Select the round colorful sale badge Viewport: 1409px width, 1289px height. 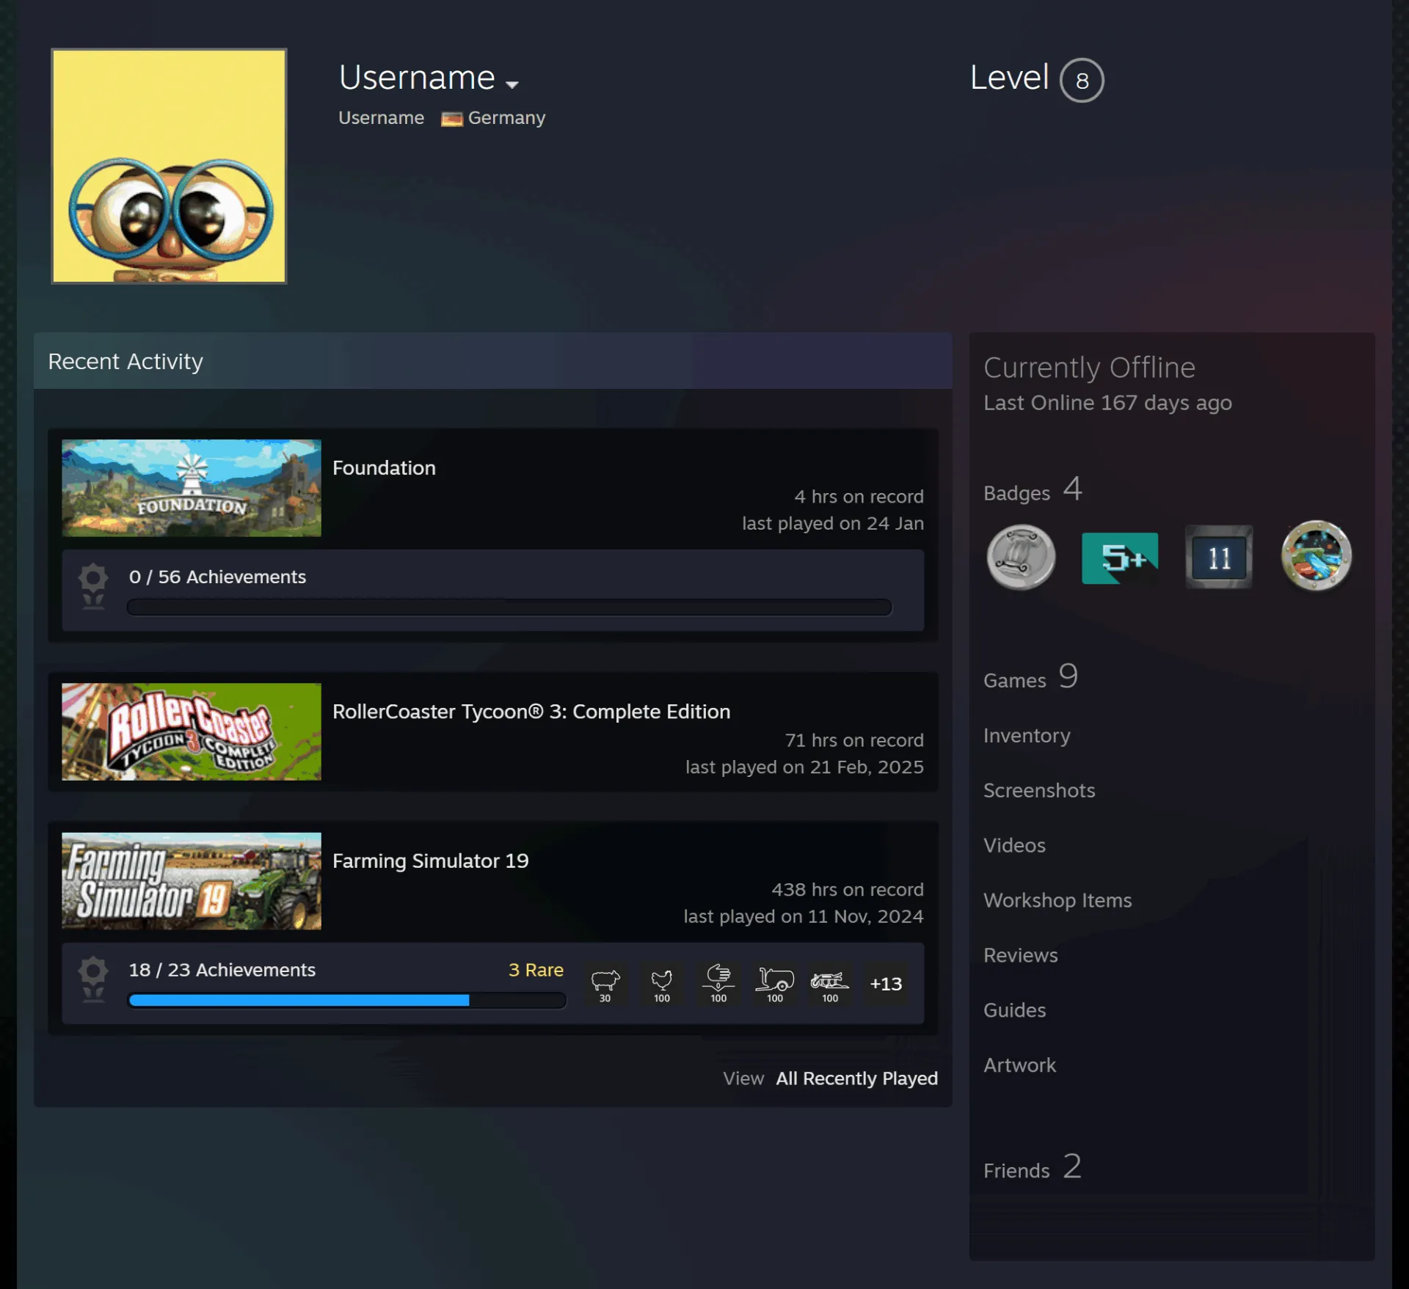pyautogui.click(x=1316, y=555)
